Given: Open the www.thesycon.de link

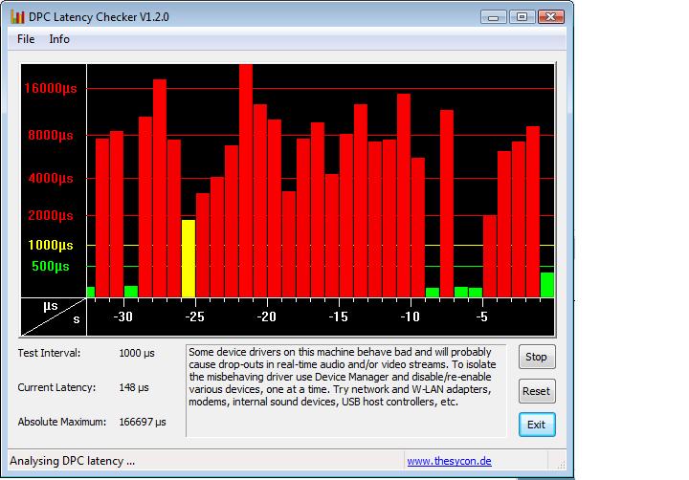Looking at the screenshot, I should point(449,461).
